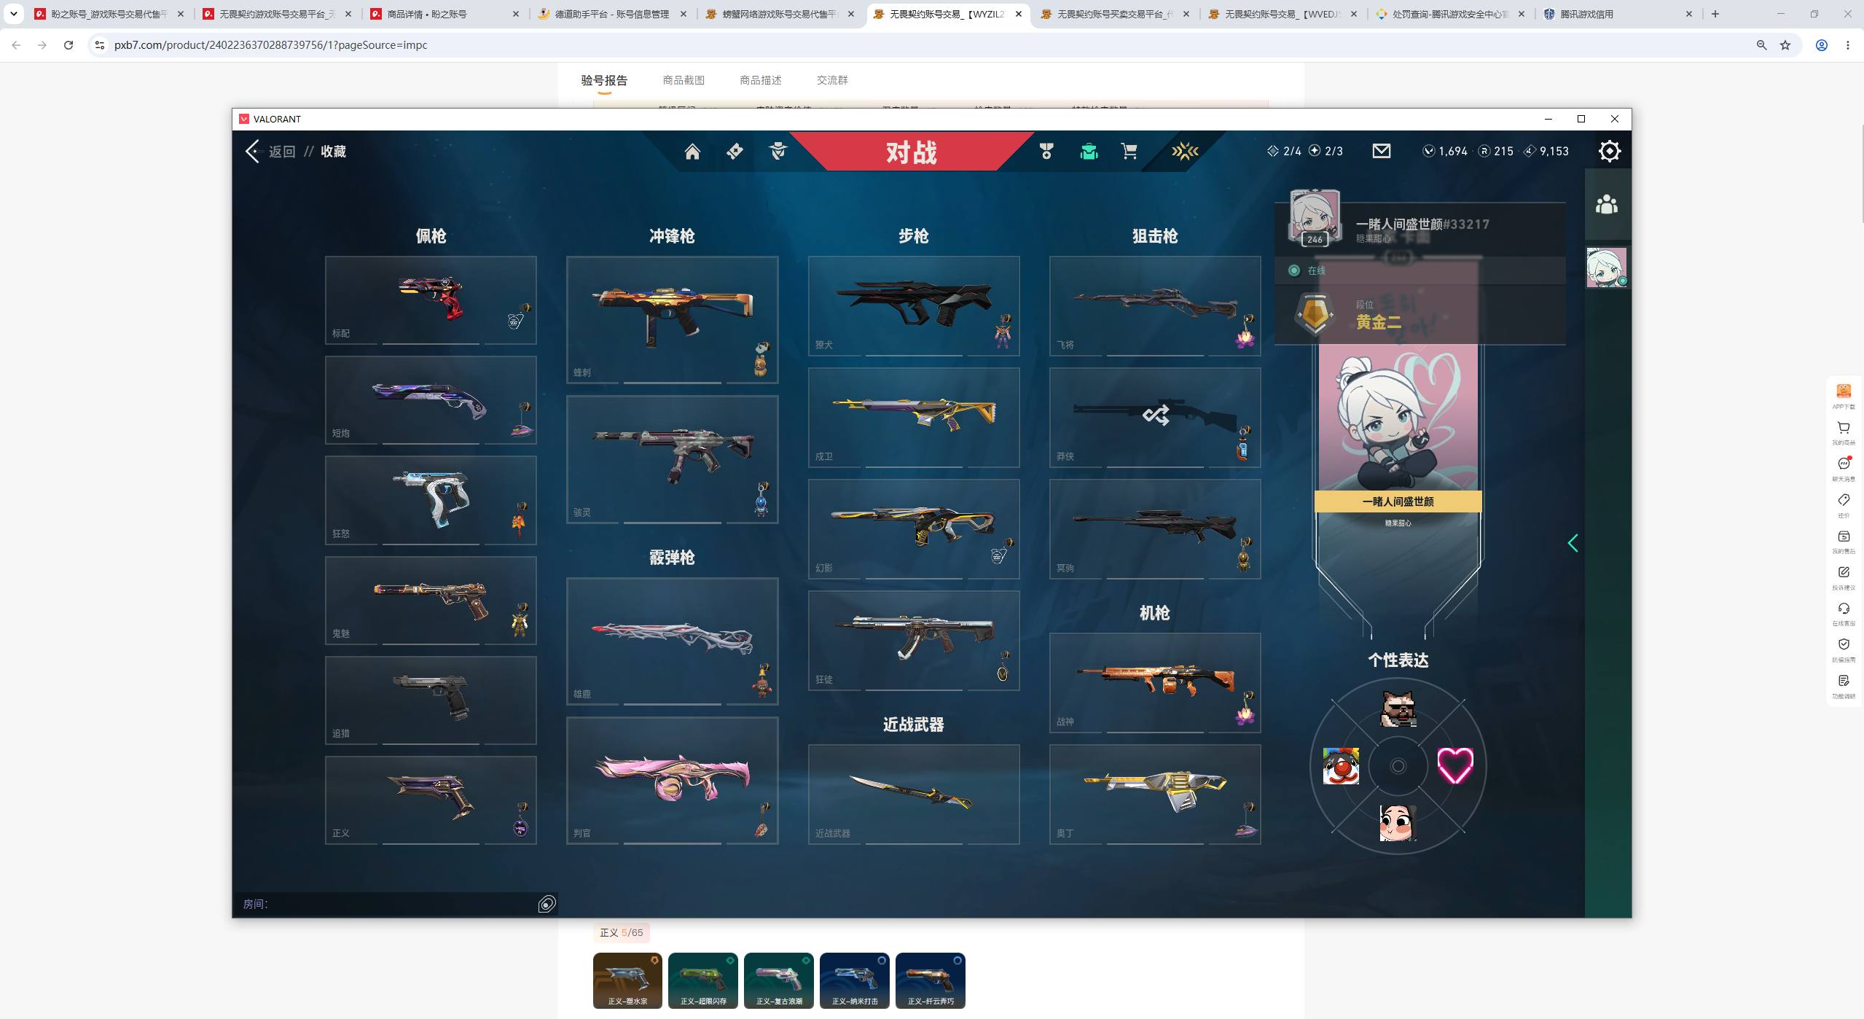The image size is (1864, 1019).
Task: Open the 判官 shotgun weapon card
Action: tap(672, 780)
